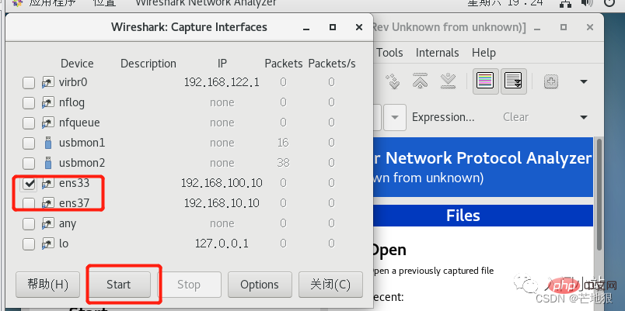This screenshot has width=625, height=311.
Task: Click the nflog network card icon
Action: click(48, 103)
